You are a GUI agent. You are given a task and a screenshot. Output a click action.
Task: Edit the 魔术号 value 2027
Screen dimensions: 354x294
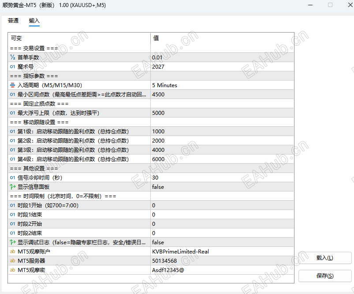click(x=222, y=67)
